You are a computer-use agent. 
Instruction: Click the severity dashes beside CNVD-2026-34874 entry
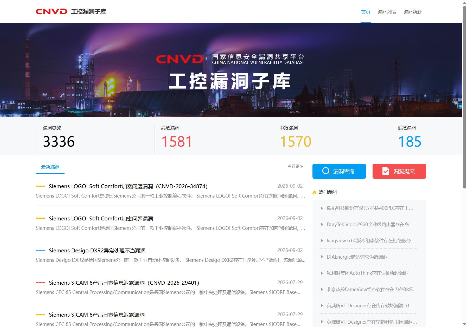click(40, 186)
